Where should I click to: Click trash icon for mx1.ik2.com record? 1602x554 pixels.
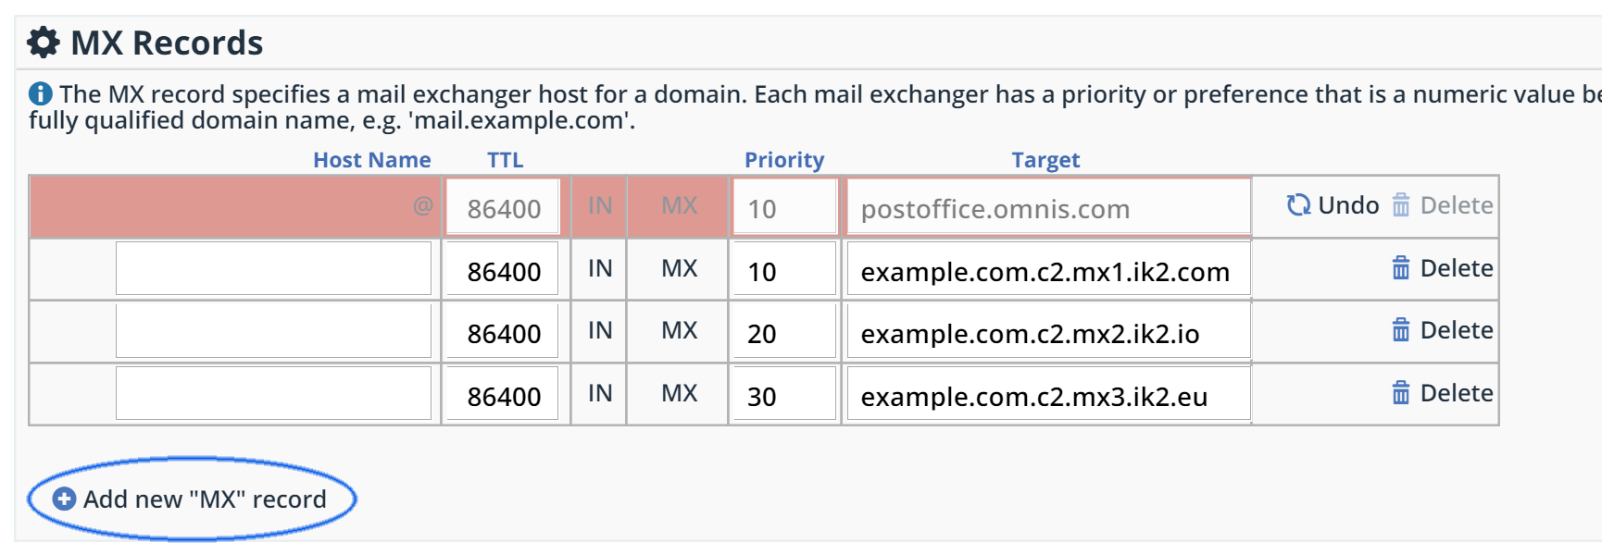click(1401, 268)
